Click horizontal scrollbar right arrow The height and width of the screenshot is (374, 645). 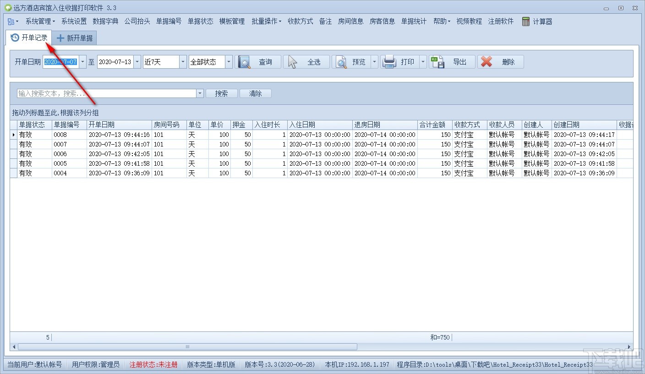(x=629, y=347)
